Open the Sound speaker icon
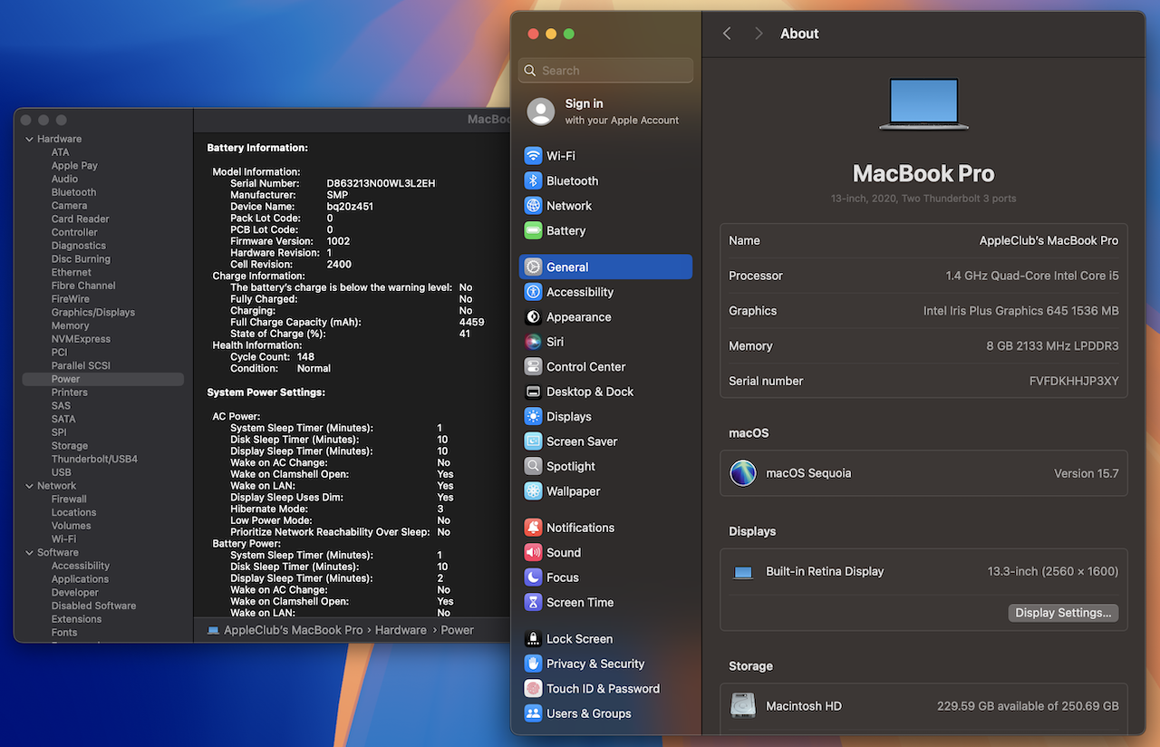 pos(533,552)
